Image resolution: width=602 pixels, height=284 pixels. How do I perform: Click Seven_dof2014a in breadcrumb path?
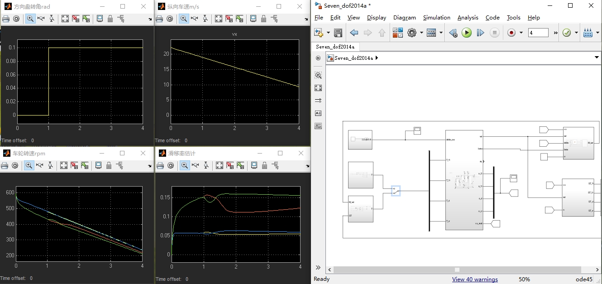coord(354,58)
